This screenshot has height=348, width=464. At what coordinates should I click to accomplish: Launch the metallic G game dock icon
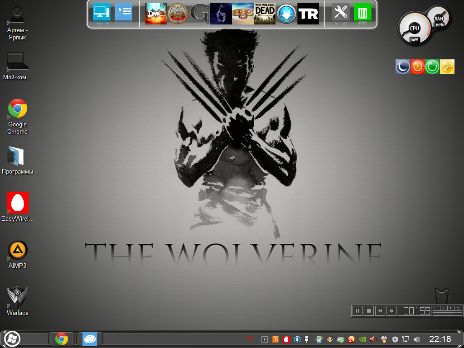tap(199, 14)
